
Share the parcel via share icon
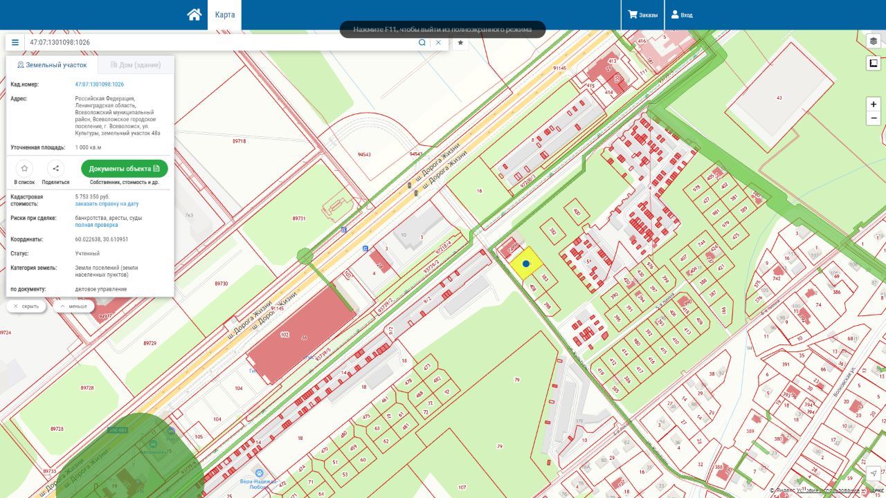(55, 168)
